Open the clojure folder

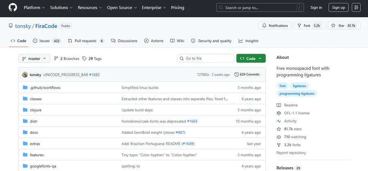click(x=36, y=110)
